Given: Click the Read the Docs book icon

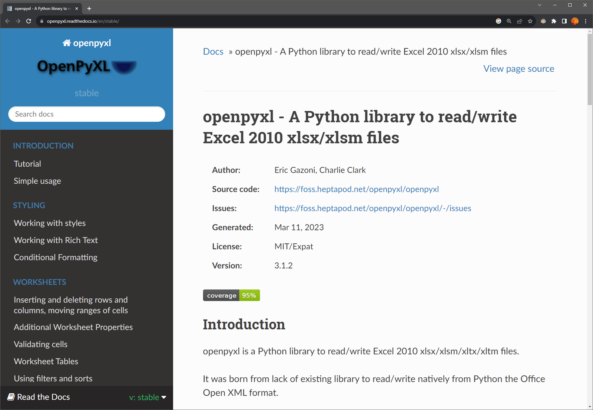Looking at the screenshot, I should [11, 397].
